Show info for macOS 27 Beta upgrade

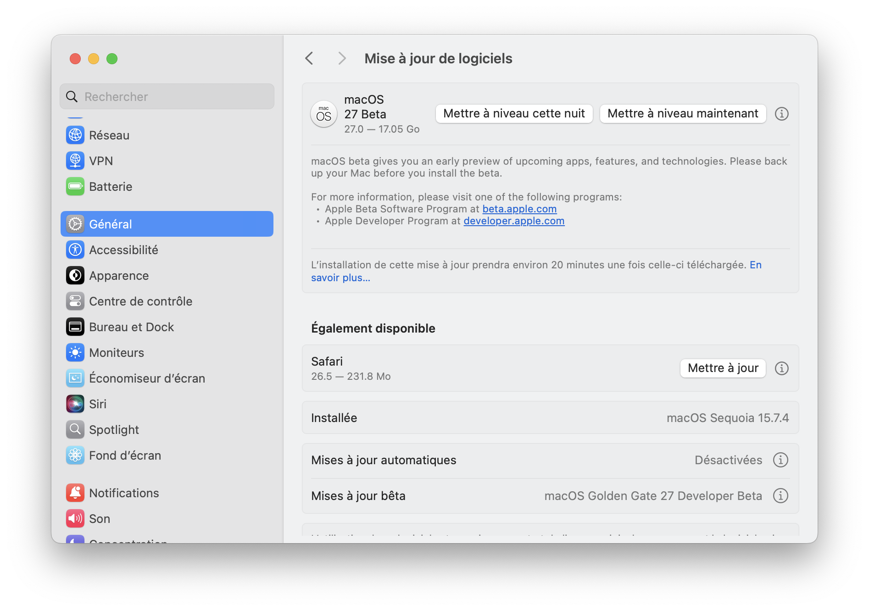coord(782,114)
